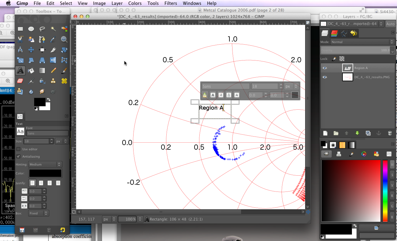Open the Apple menu
Viewport: 397px width, 241px height.
tap(8, 3)
